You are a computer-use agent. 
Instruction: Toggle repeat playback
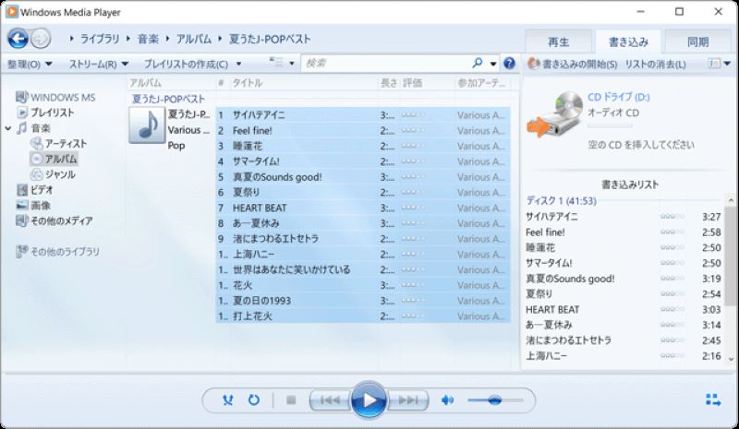[254, 400]
